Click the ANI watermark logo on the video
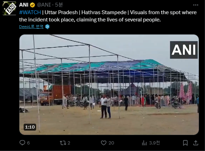The width and height of the screenshot is (205, 151). 184,50
